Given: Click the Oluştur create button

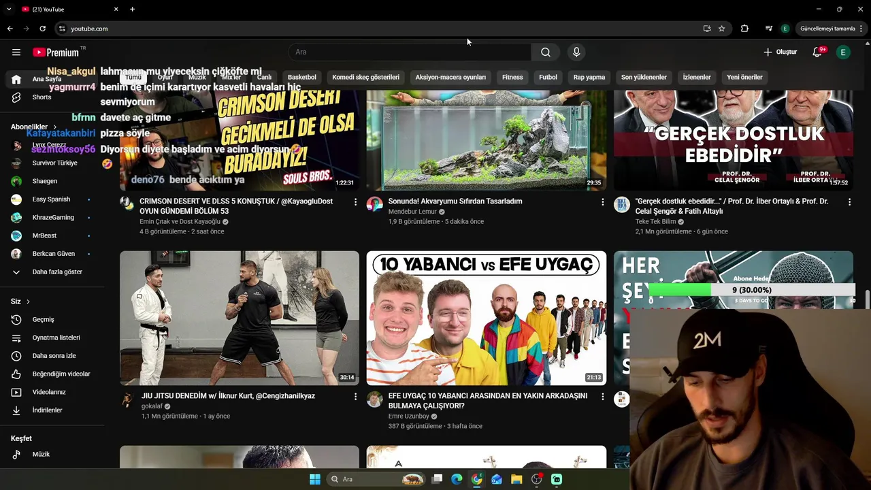Looking at the screenshot, I should [780, 52].
